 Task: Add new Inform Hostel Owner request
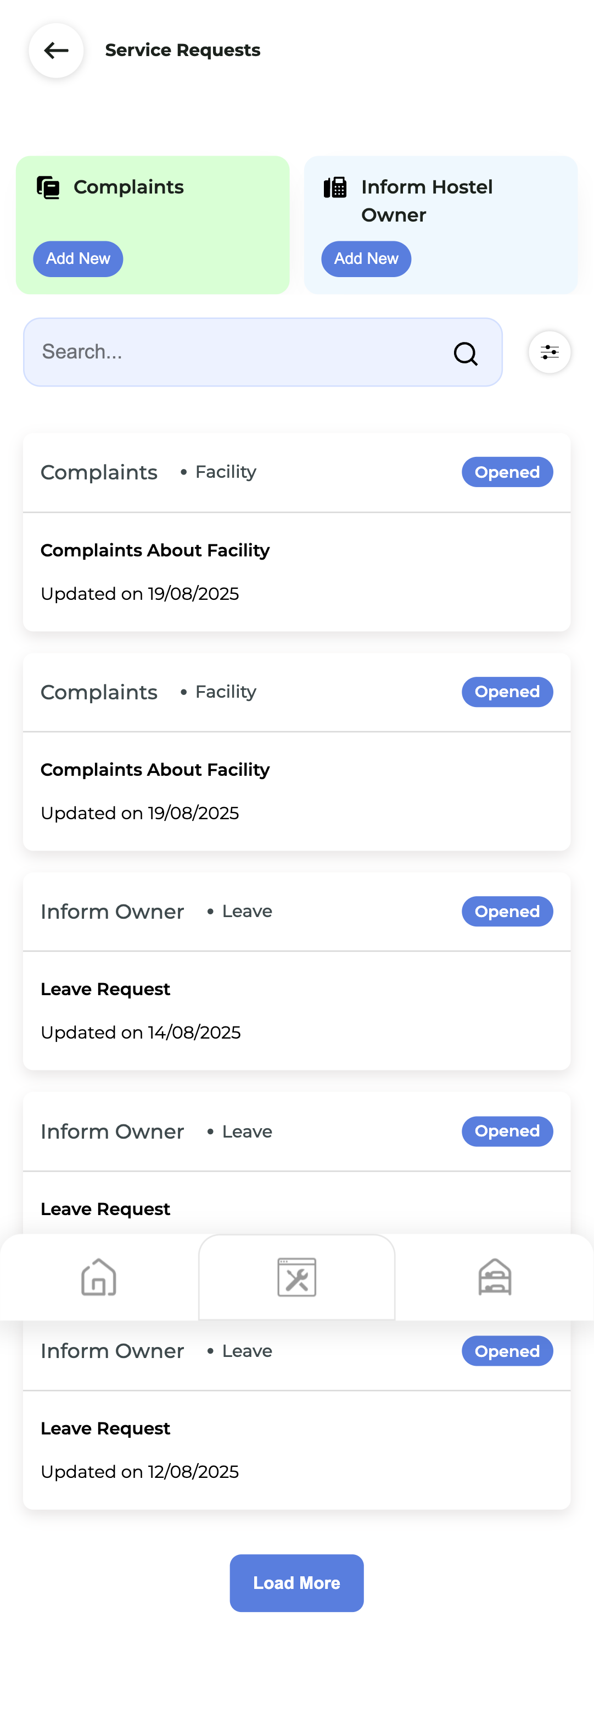tap(366, 259)
